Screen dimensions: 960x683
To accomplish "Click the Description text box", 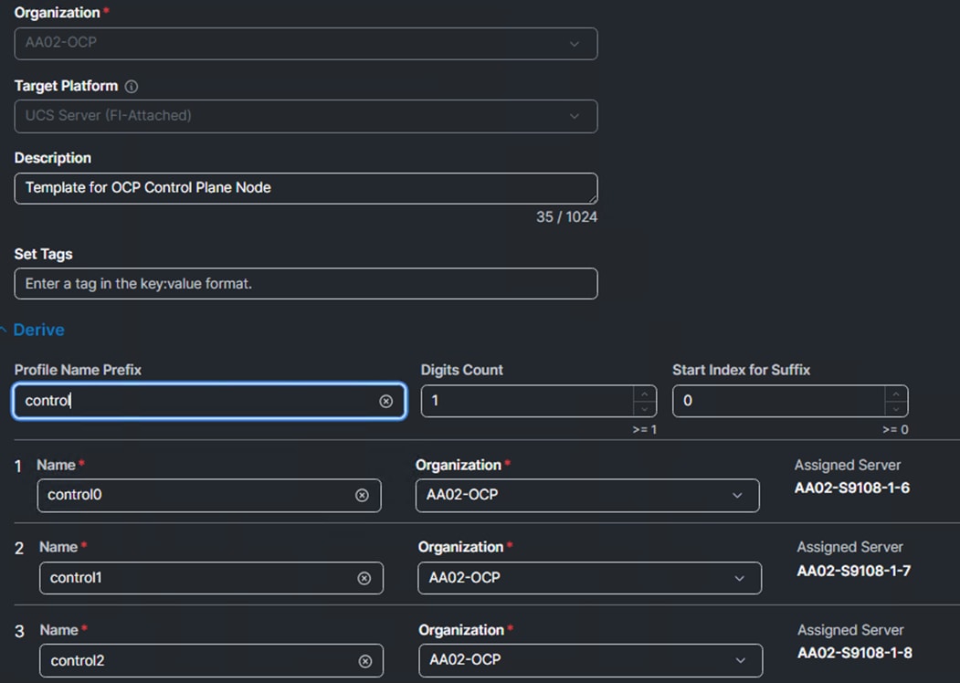I will click(x=305, y=188).
